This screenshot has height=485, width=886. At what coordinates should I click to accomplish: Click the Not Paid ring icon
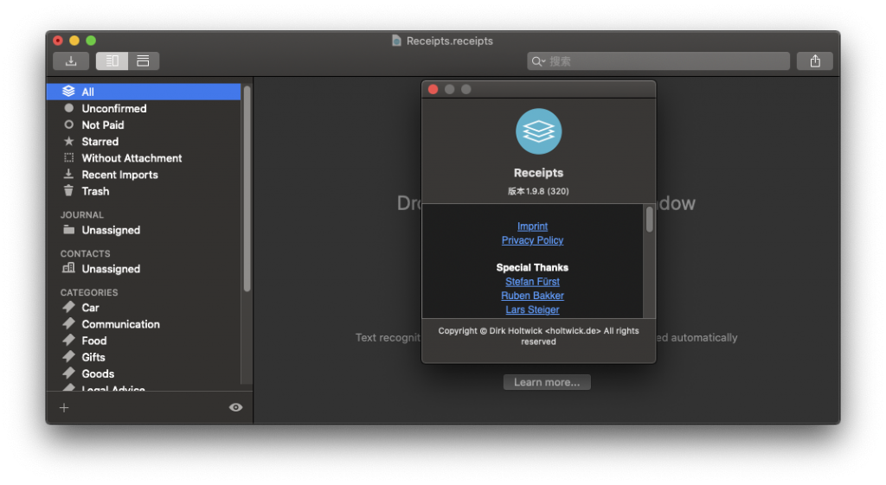point(68,124)
